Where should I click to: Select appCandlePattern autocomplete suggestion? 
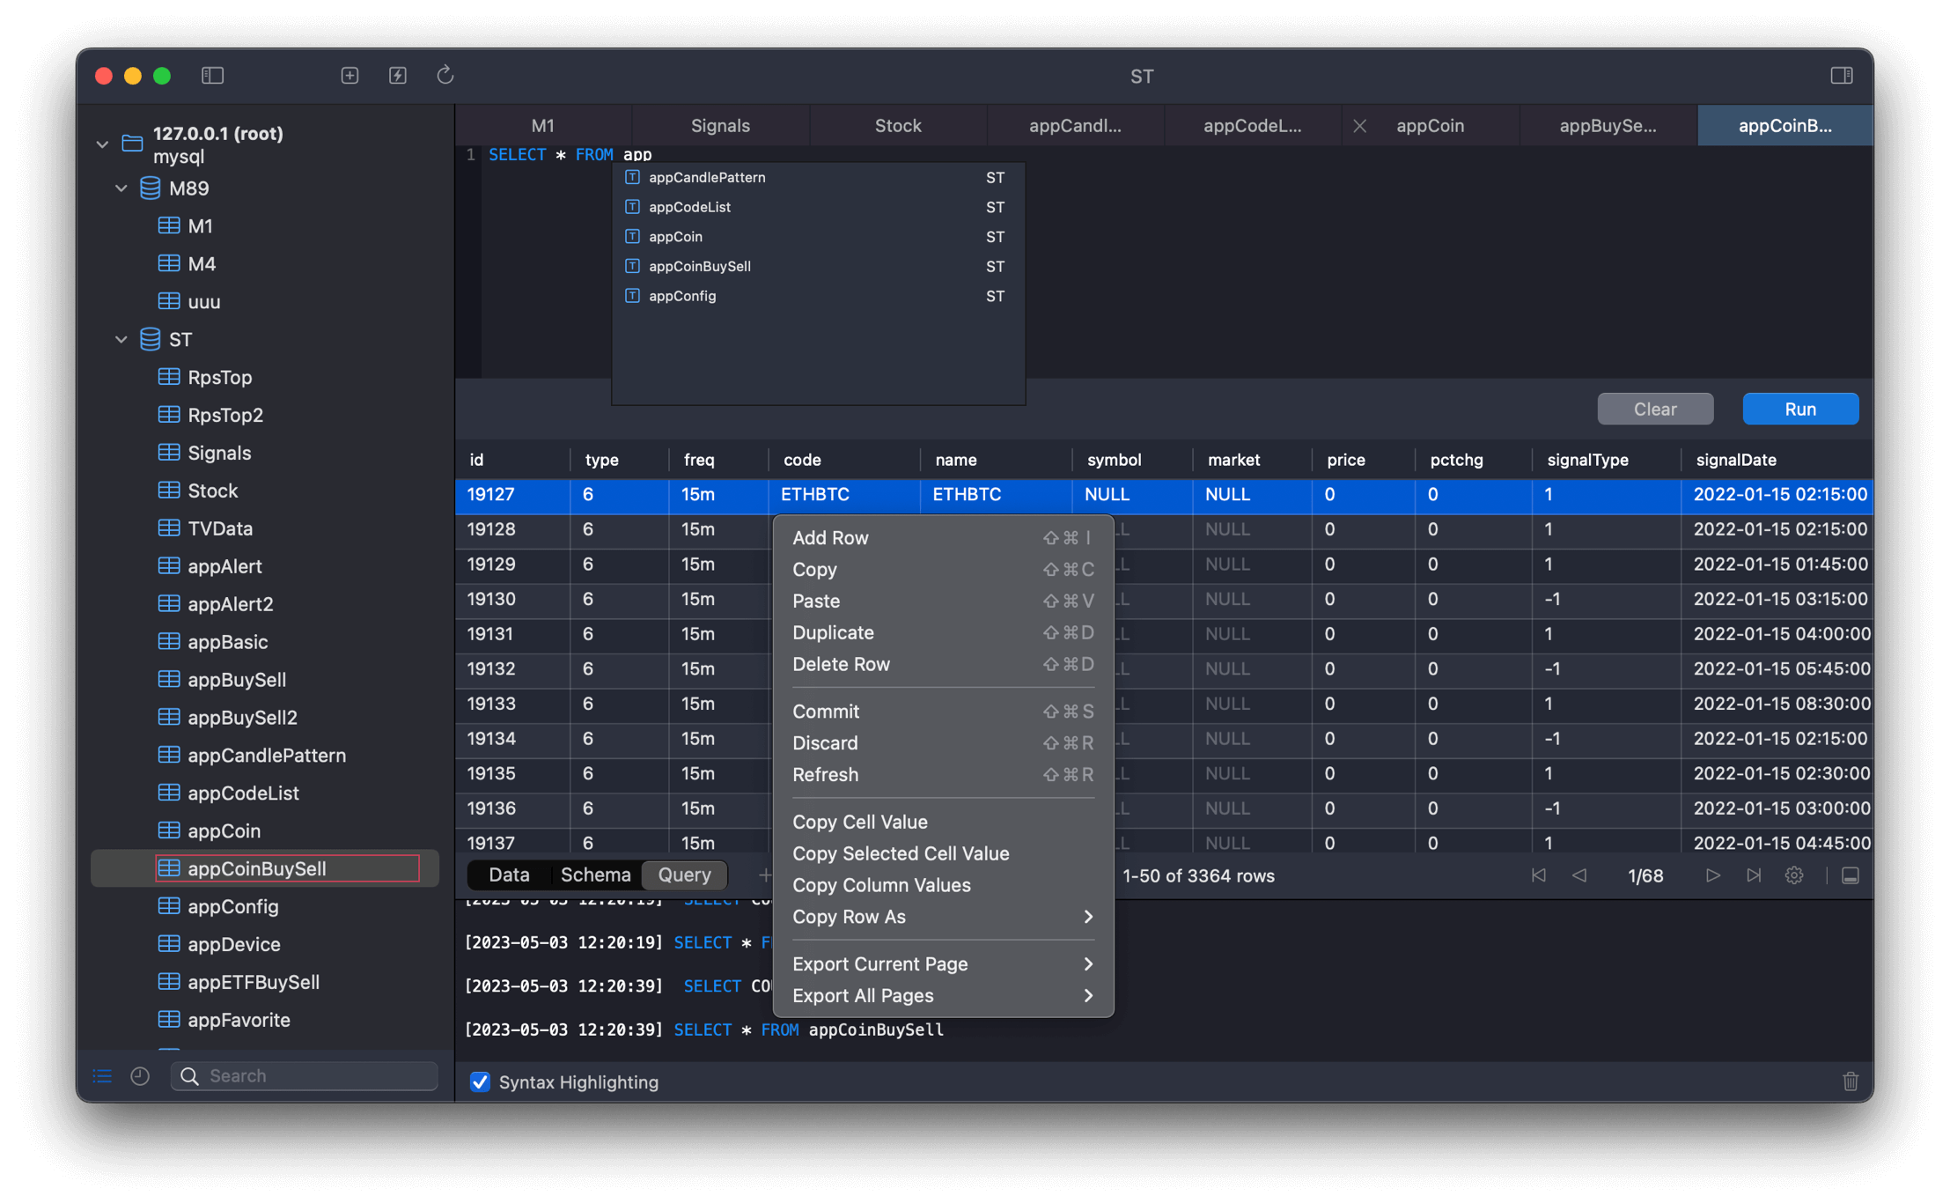coord(818,177)
